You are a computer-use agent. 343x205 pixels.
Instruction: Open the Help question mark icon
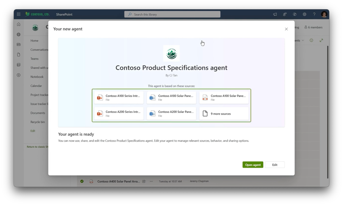314,14
